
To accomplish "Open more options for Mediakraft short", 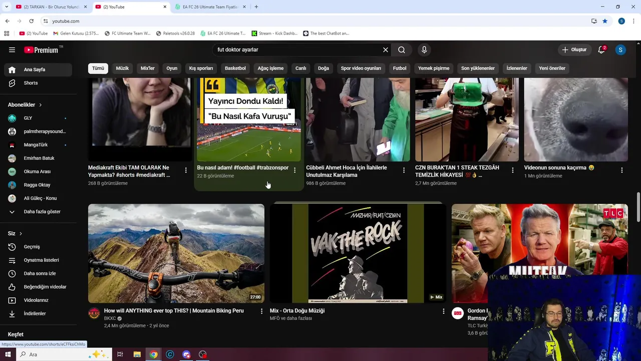I will pos(186,170).
